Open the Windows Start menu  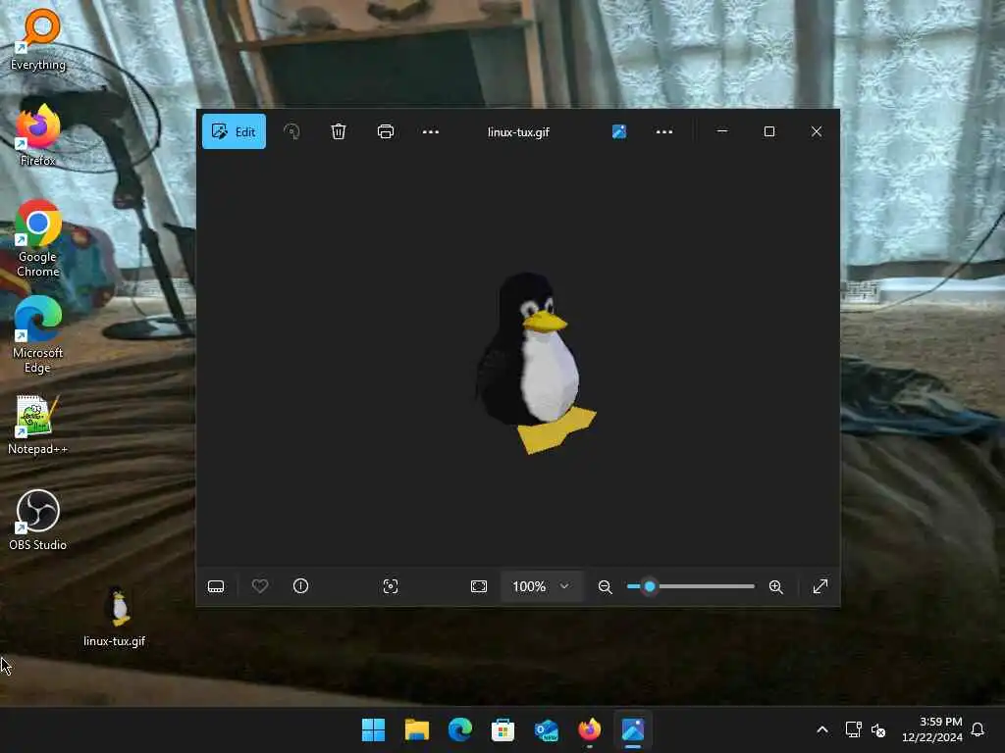tap(373, 729)
